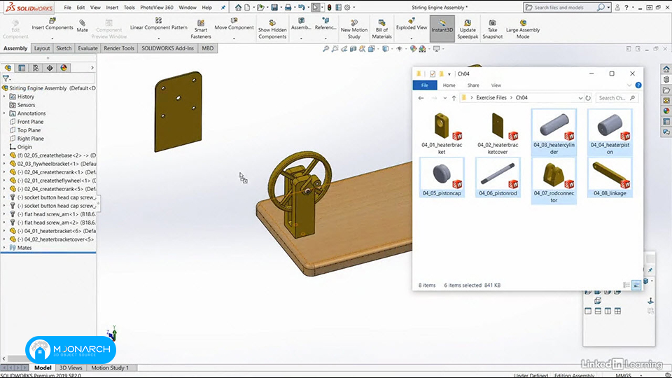Open Explorer address bar dropdown
Screen dimensions: 672x378
(x=580, y=98)
